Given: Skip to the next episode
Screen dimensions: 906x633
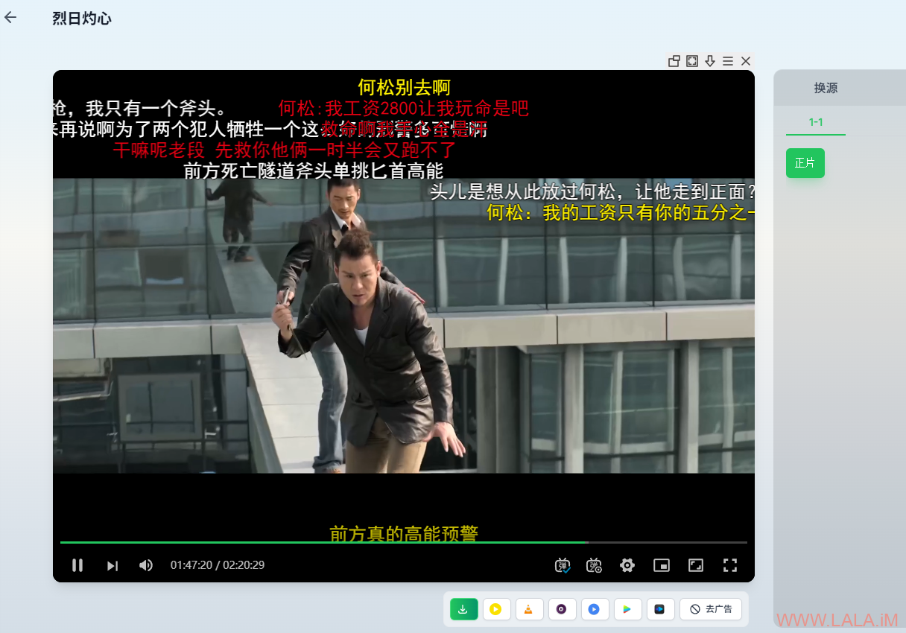Looking at the screenshot, I should [x=112, y=565].
